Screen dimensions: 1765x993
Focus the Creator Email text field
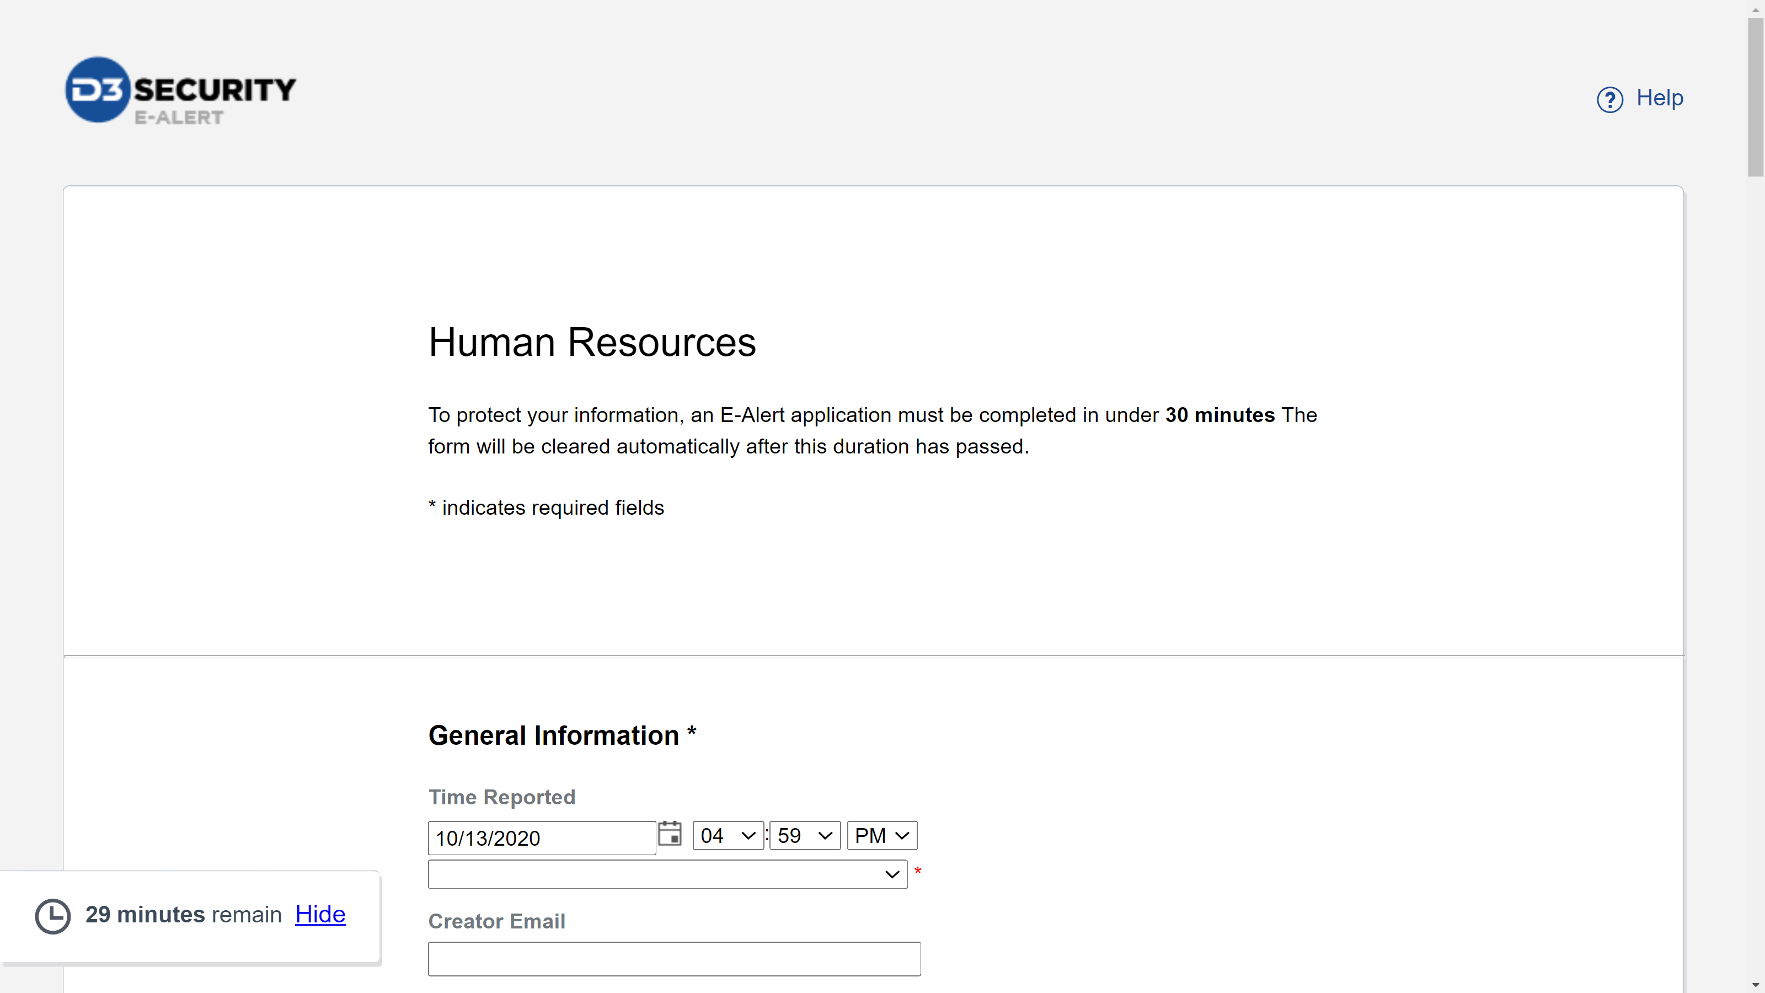pos(674,959)
